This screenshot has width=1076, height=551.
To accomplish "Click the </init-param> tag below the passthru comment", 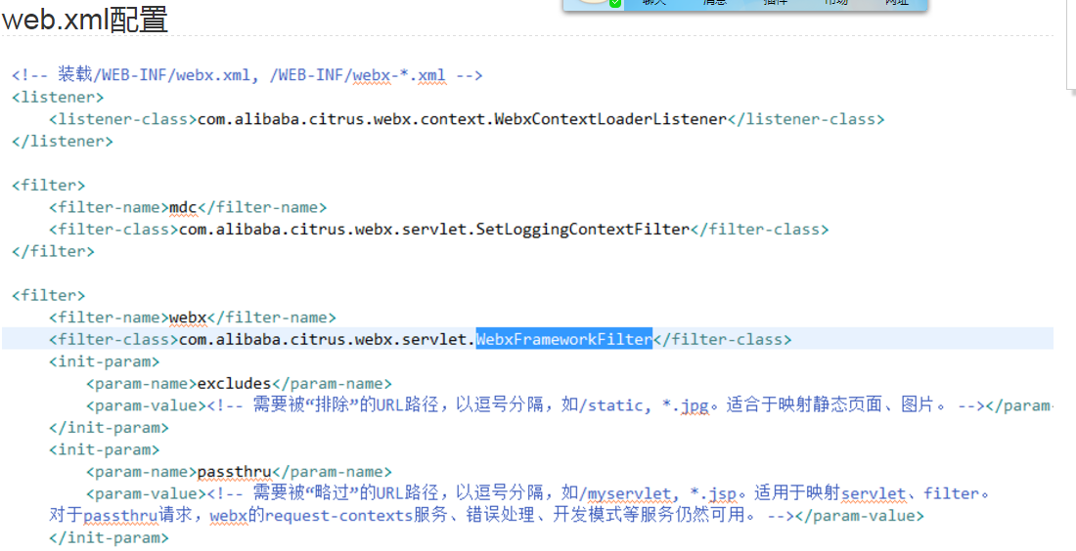I will pos(109,538).
